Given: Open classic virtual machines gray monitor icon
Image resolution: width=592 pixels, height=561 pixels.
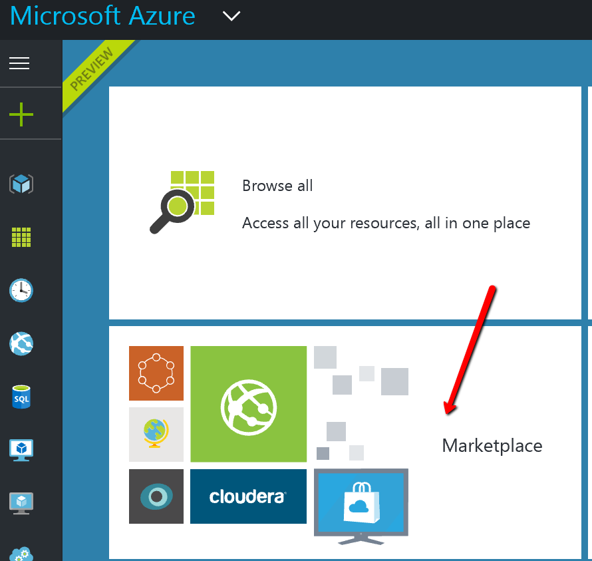Looking at the screenshot, I should (x=21, y=503).
